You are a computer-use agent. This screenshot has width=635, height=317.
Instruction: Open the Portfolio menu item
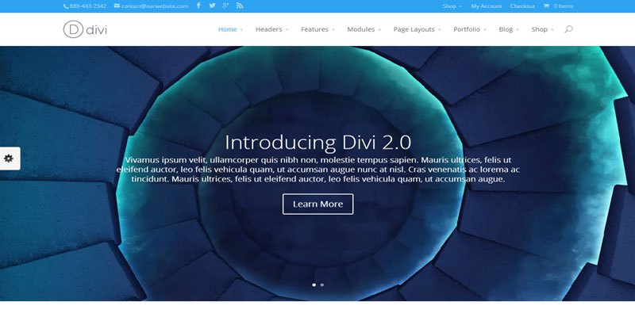tap(467, 29)
